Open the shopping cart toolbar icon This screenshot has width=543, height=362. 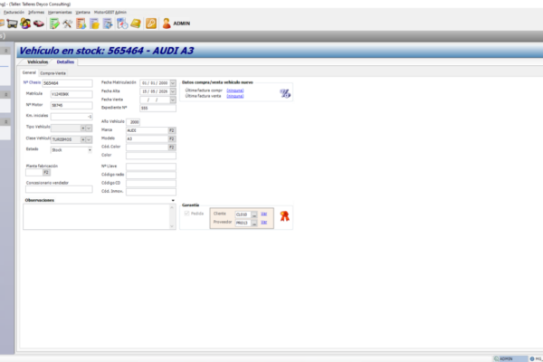point(12,24)
